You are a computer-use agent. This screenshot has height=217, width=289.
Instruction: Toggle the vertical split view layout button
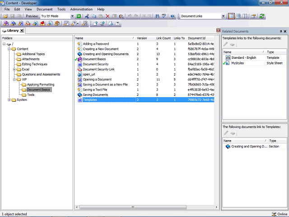point(245,16)
